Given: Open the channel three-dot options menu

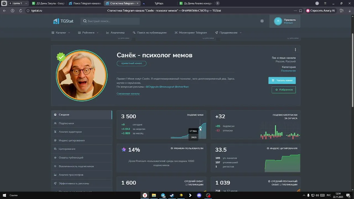Looking at the screenshot, I should tap(295, 50).
